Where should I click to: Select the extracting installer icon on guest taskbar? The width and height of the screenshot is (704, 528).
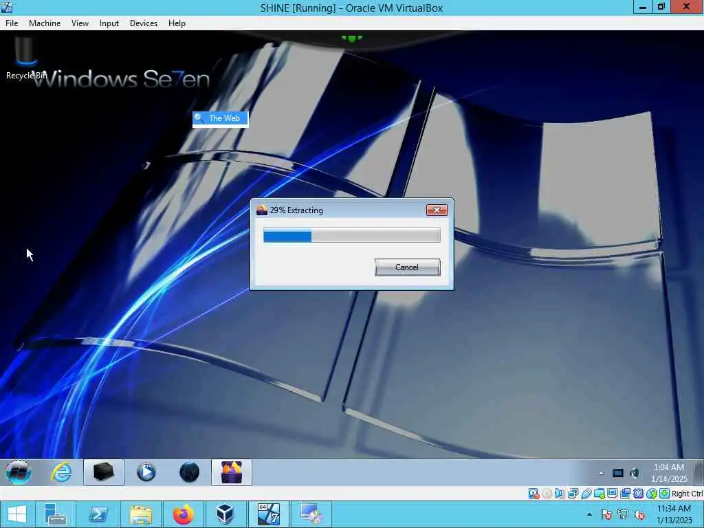point(232,472)
